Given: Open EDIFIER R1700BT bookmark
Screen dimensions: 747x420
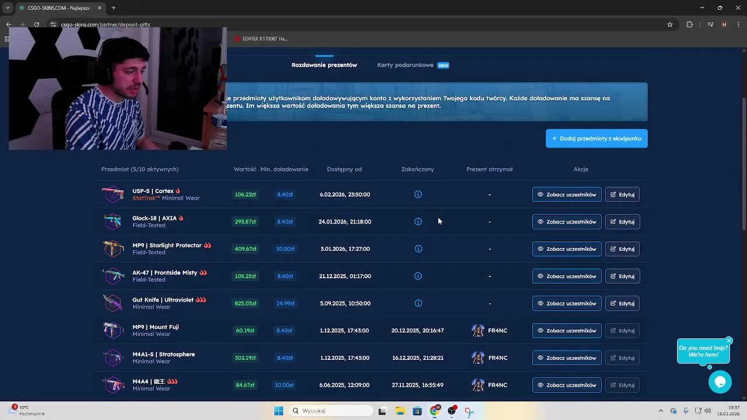Looking at the screenshot, I should pyautogui.click(x=261, y=38).
